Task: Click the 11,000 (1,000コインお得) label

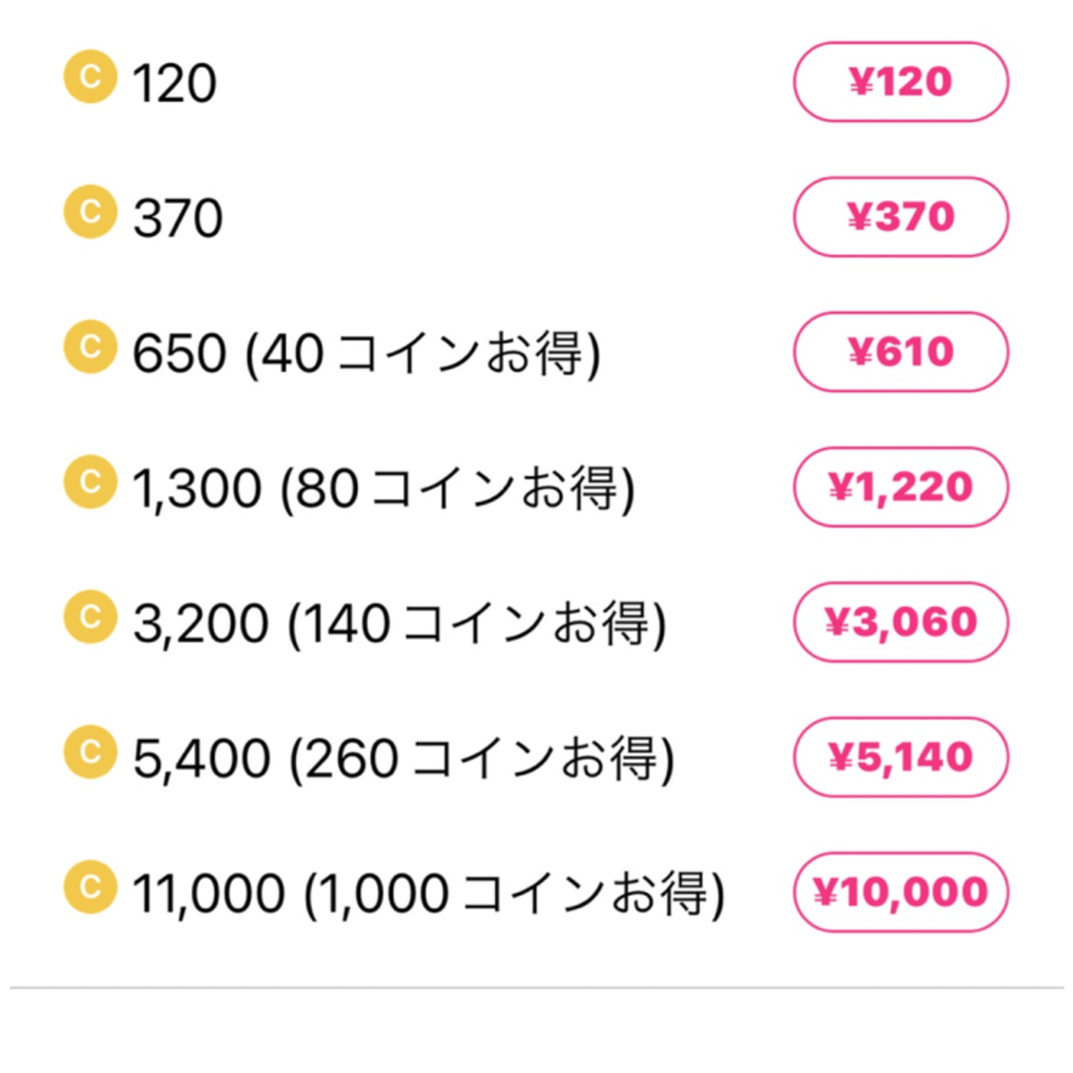Action: point(428,894)
